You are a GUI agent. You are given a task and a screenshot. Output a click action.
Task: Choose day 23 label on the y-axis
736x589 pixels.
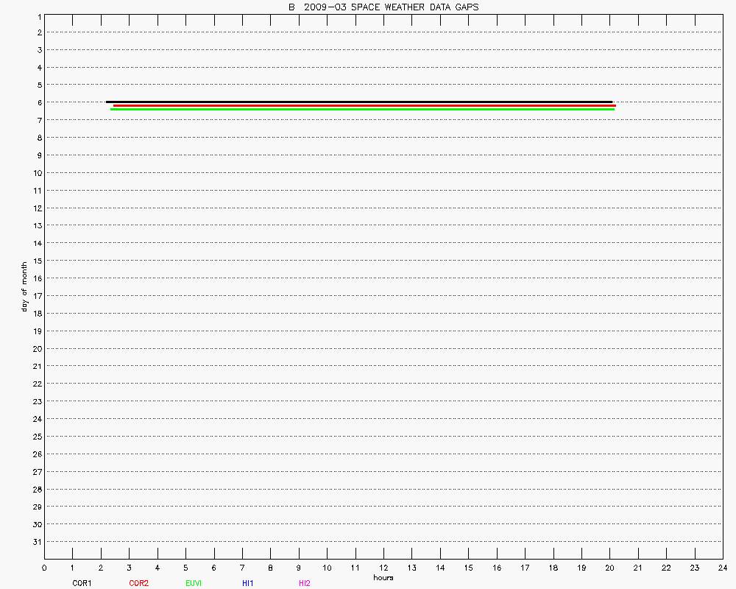pyautogui.click(x=35, y=402)
